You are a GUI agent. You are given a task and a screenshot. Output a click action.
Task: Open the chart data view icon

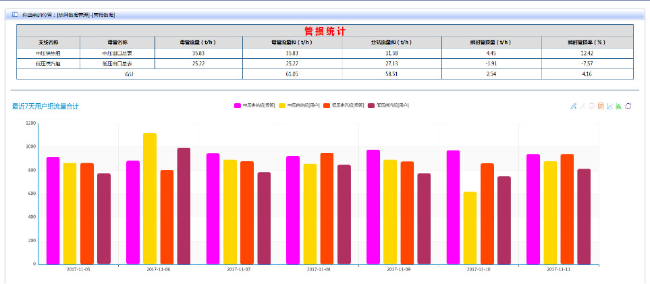(601, 106)
